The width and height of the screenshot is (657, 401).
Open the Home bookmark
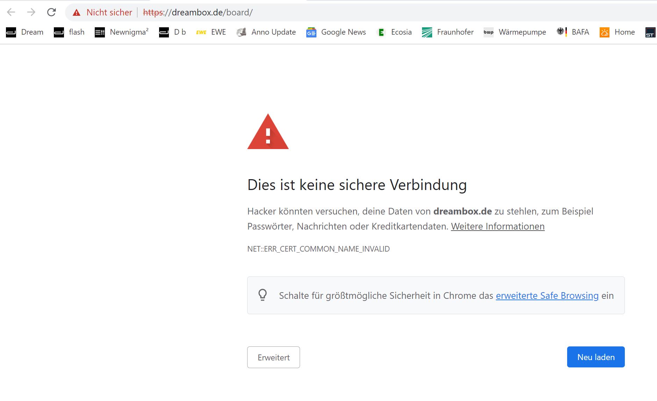[617, 32]
